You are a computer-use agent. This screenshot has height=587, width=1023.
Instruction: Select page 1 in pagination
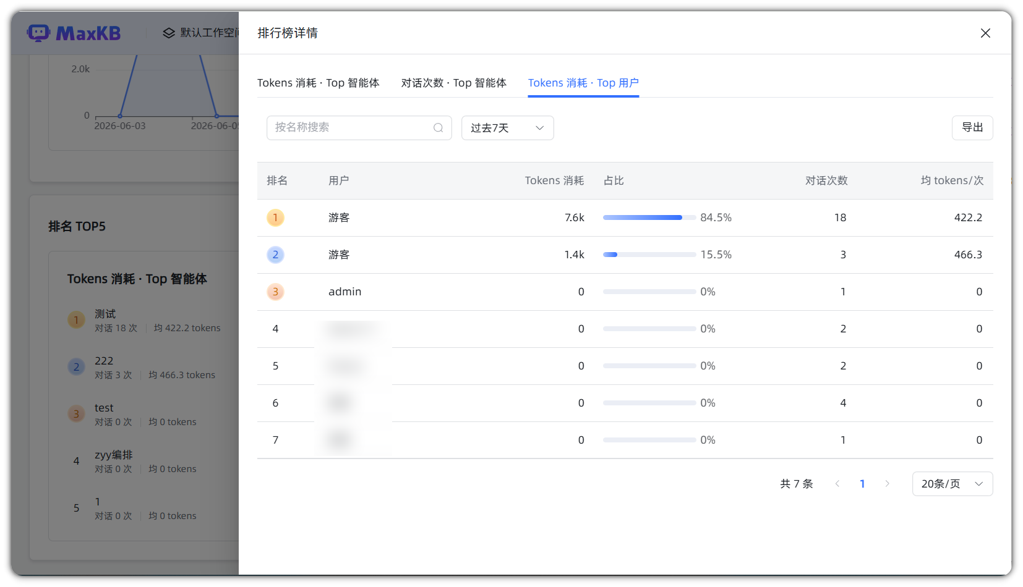pyautogui.click(x=862, y=484)
